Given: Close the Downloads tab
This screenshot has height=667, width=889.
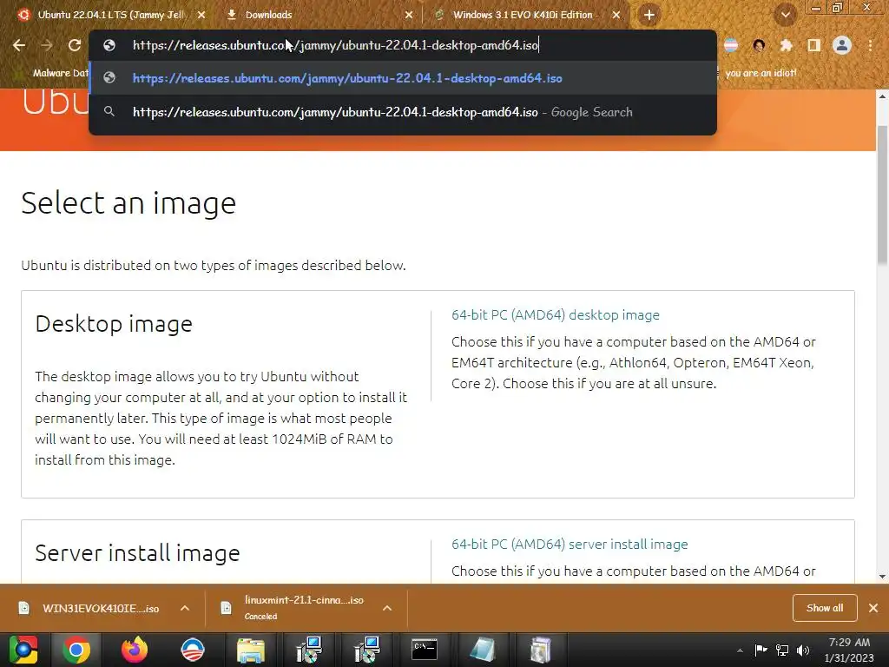Looking at the screenshot, I should click(409, 15).
